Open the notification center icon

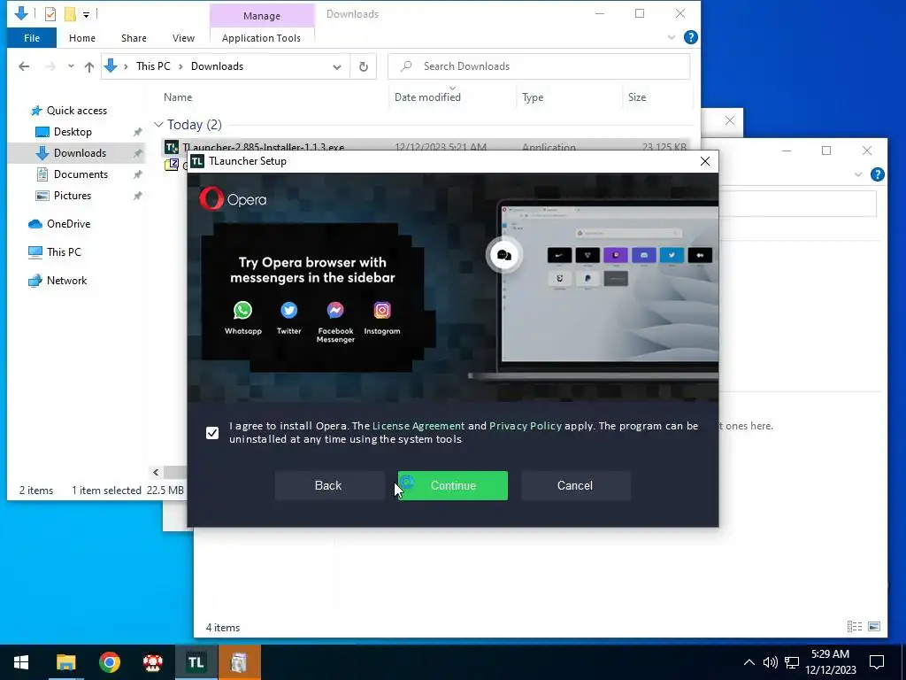[877, 662]
